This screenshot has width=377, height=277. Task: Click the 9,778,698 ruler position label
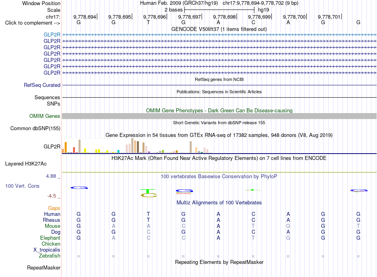(x=224, y=17)
